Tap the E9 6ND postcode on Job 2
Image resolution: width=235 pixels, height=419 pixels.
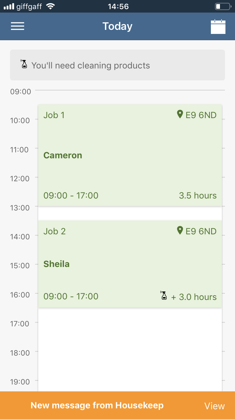pyautogui.click(x=201, y=231)
